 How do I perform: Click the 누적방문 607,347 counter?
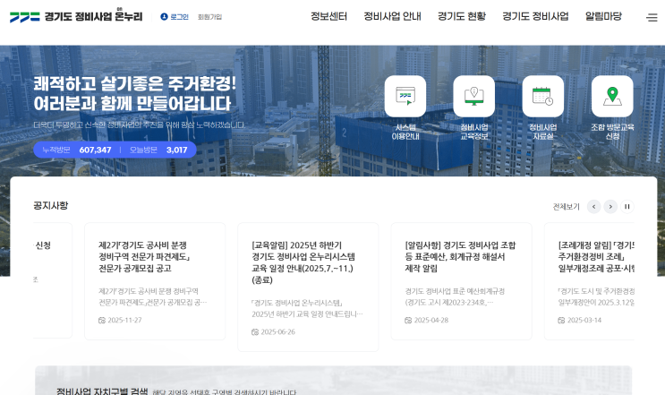(76, 150)
